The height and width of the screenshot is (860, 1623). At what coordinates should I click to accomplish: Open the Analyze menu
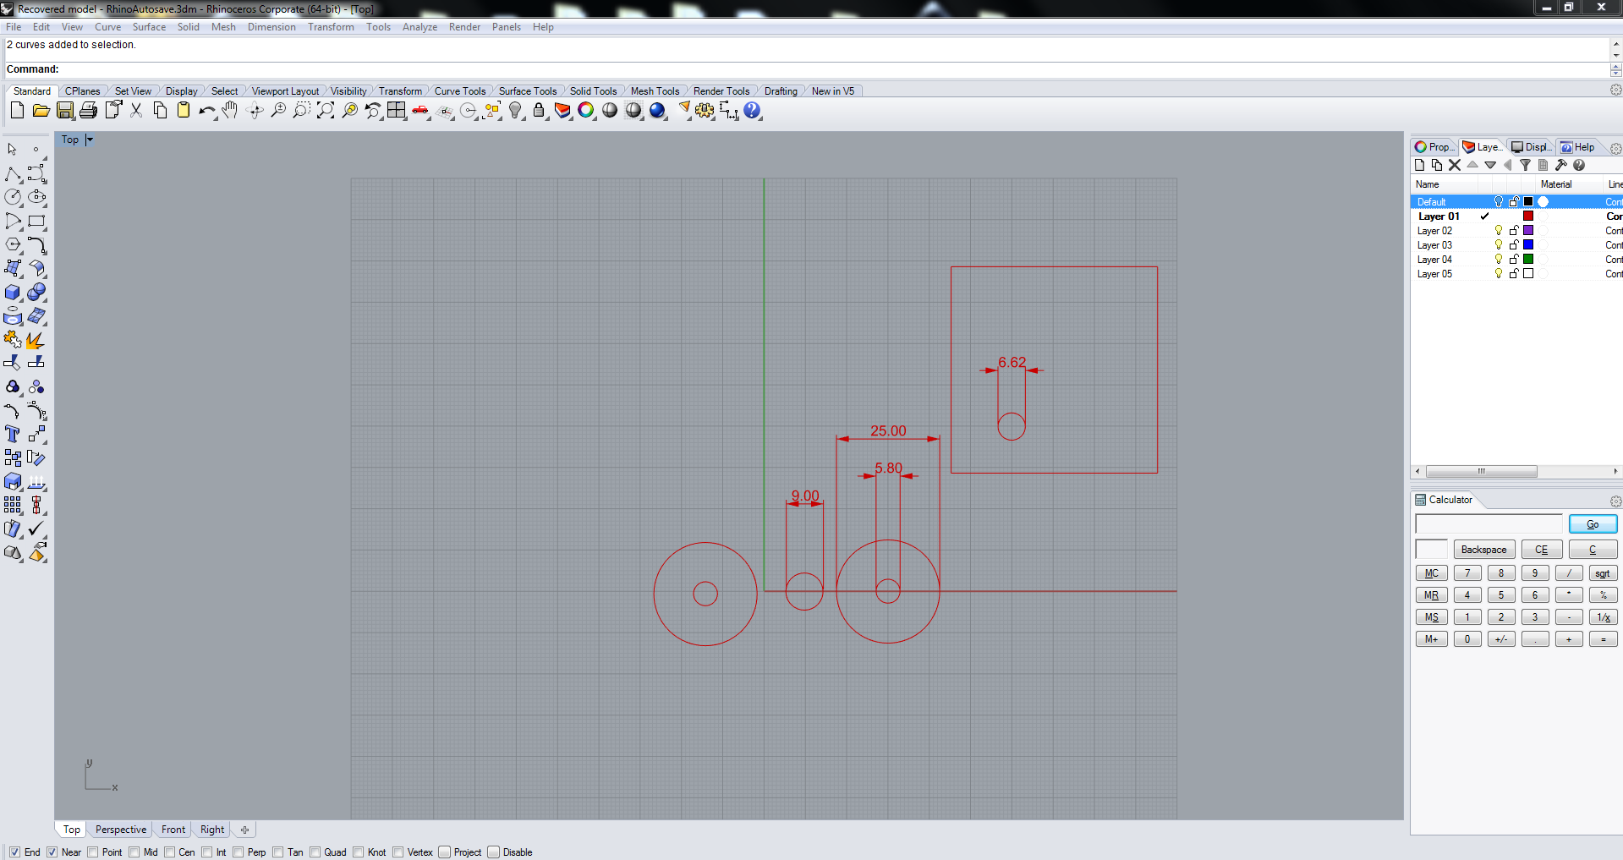419,27
